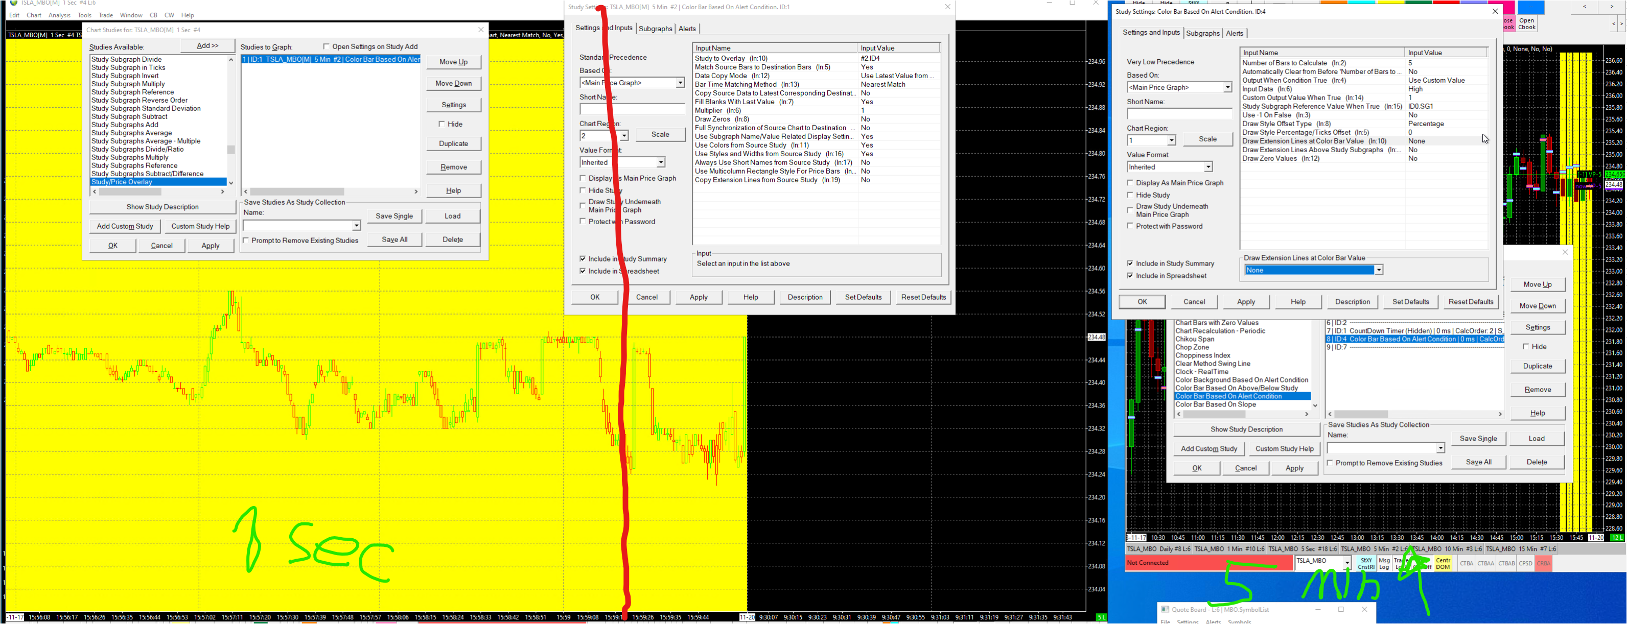Expand Draw Extension Lines None dropdown
The width and height of the screenshot is (1627, 624).
pos(1378,270)
